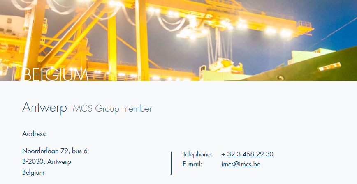Image resolution: width=357 pixels, height=184 pixels.
Task: Click the BELGIUM heading over the banner
Action: click(x=56, y=75)
